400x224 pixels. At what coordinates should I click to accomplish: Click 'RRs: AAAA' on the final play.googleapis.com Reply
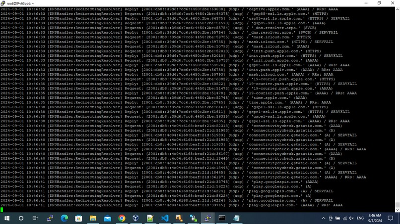coord(332,205)
